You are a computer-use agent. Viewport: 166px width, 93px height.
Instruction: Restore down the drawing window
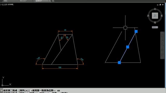pyautogui.click(x=160, y=5)
